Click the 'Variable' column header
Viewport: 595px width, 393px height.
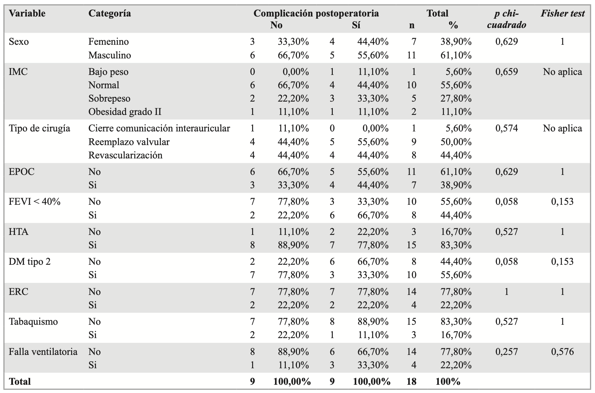coord(27,14)
